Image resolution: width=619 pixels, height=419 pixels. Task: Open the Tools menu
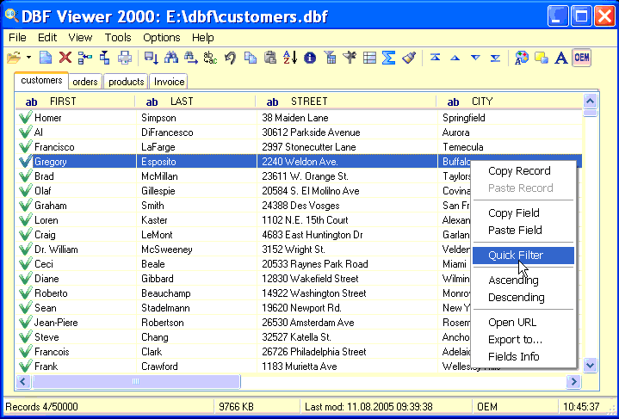click(x=118, y=38)
